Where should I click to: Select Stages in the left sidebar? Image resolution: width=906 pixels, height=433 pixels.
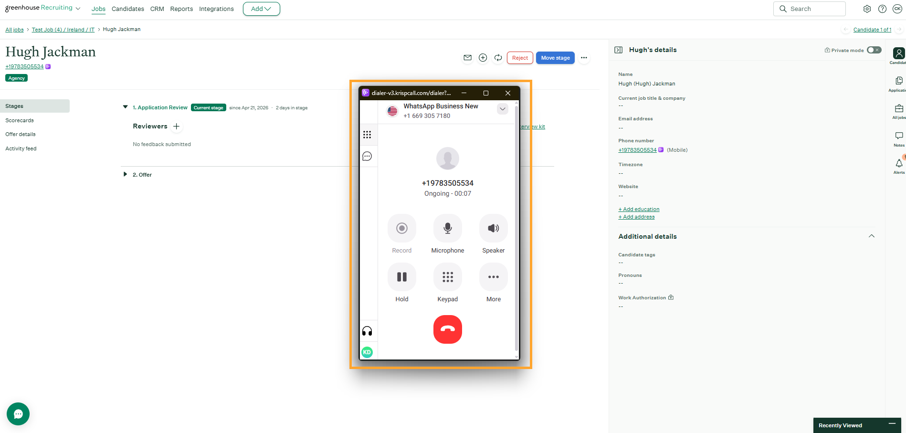(35, 106)
